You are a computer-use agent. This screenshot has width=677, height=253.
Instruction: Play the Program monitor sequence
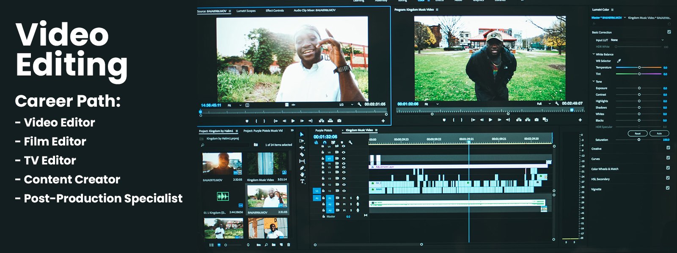coord(490,120)
